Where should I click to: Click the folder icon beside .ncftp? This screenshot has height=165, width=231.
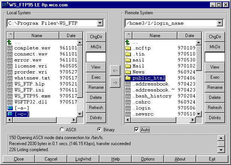128,48
